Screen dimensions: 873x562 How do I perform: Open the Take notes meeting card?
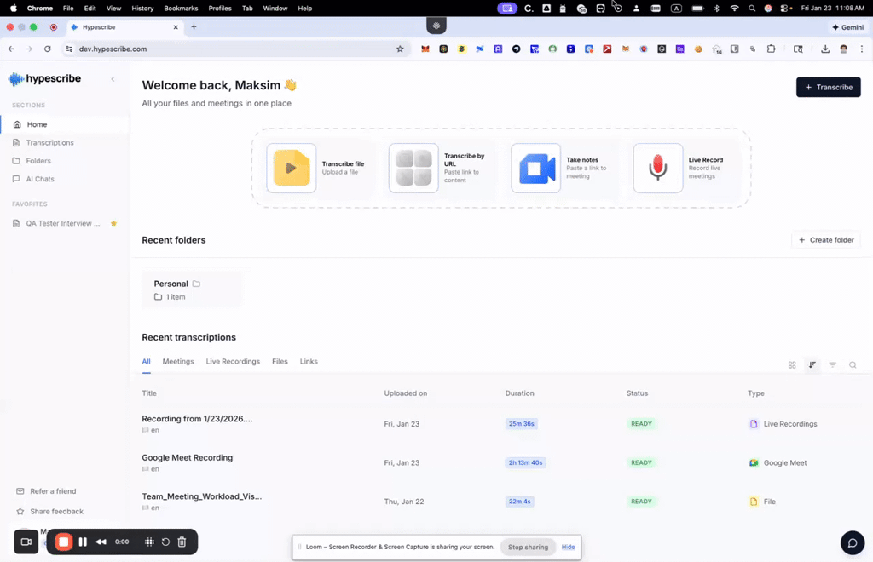tap(536, 169)
